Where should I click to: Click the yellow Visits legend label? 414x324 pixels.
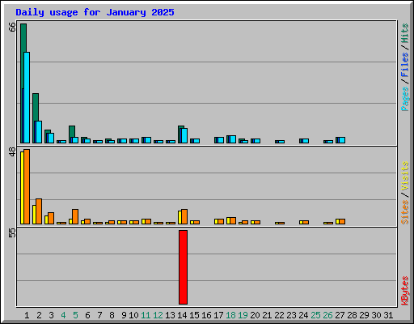[405, 176]
